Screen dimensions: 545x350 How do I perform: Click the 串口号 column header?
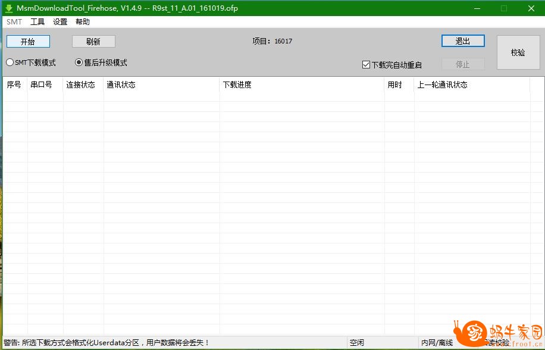[x=45, y=85]
